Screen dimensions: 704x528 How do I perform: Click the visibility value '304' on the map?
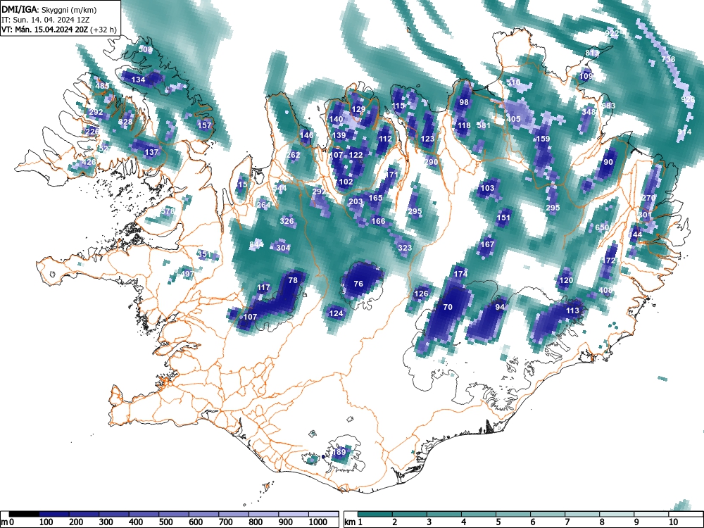tap(283, 248)
